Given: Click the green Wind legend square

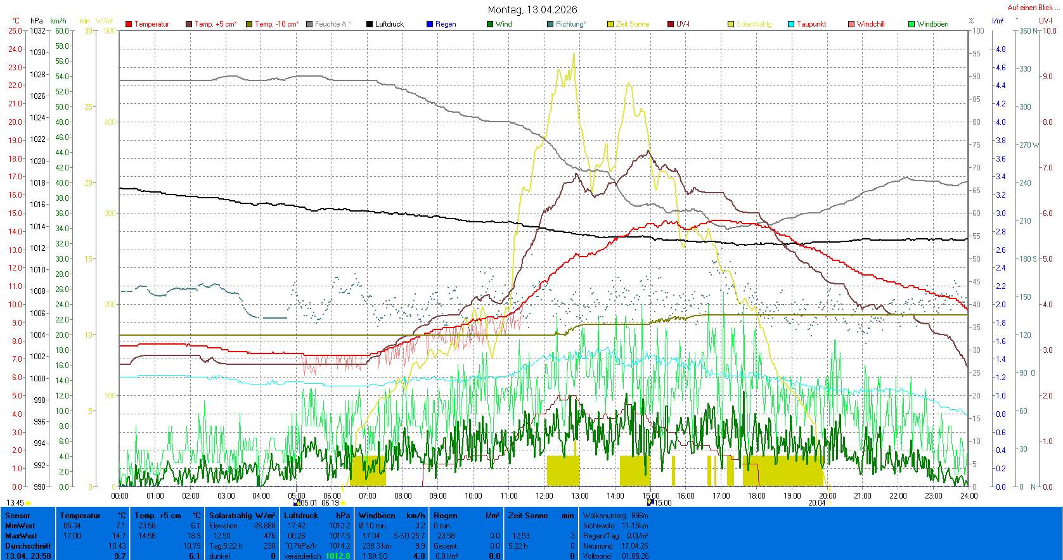Looking at the screenshot, I should coord(490,24).
